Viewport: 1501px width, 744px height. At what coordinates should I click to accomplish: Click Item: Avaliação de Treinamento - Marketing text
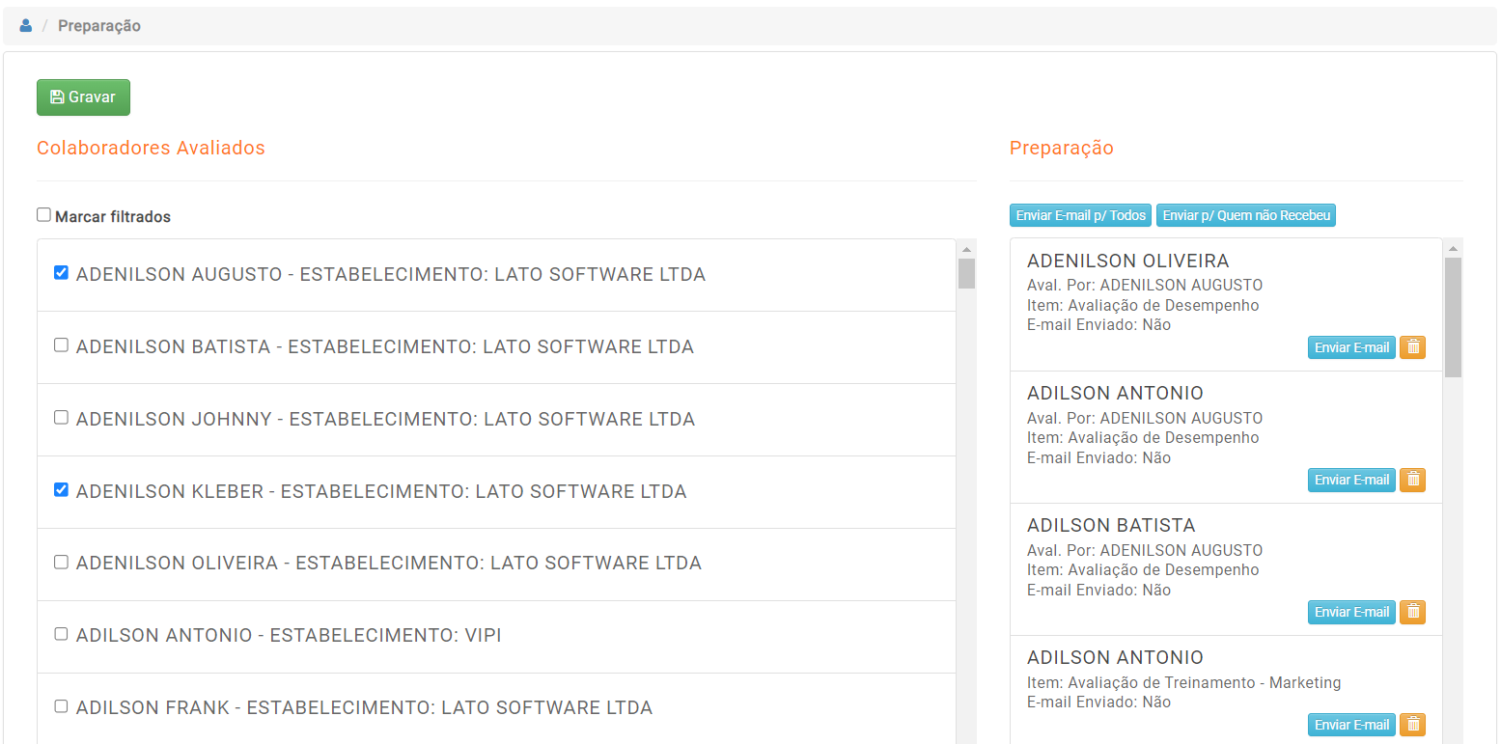[x=1184, y=683]
